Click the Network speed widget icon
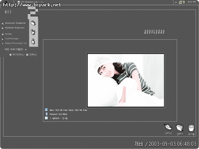This screenshot has width=199, height=149. [47, 114]
